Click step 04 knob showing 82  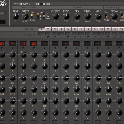(13, 77)
